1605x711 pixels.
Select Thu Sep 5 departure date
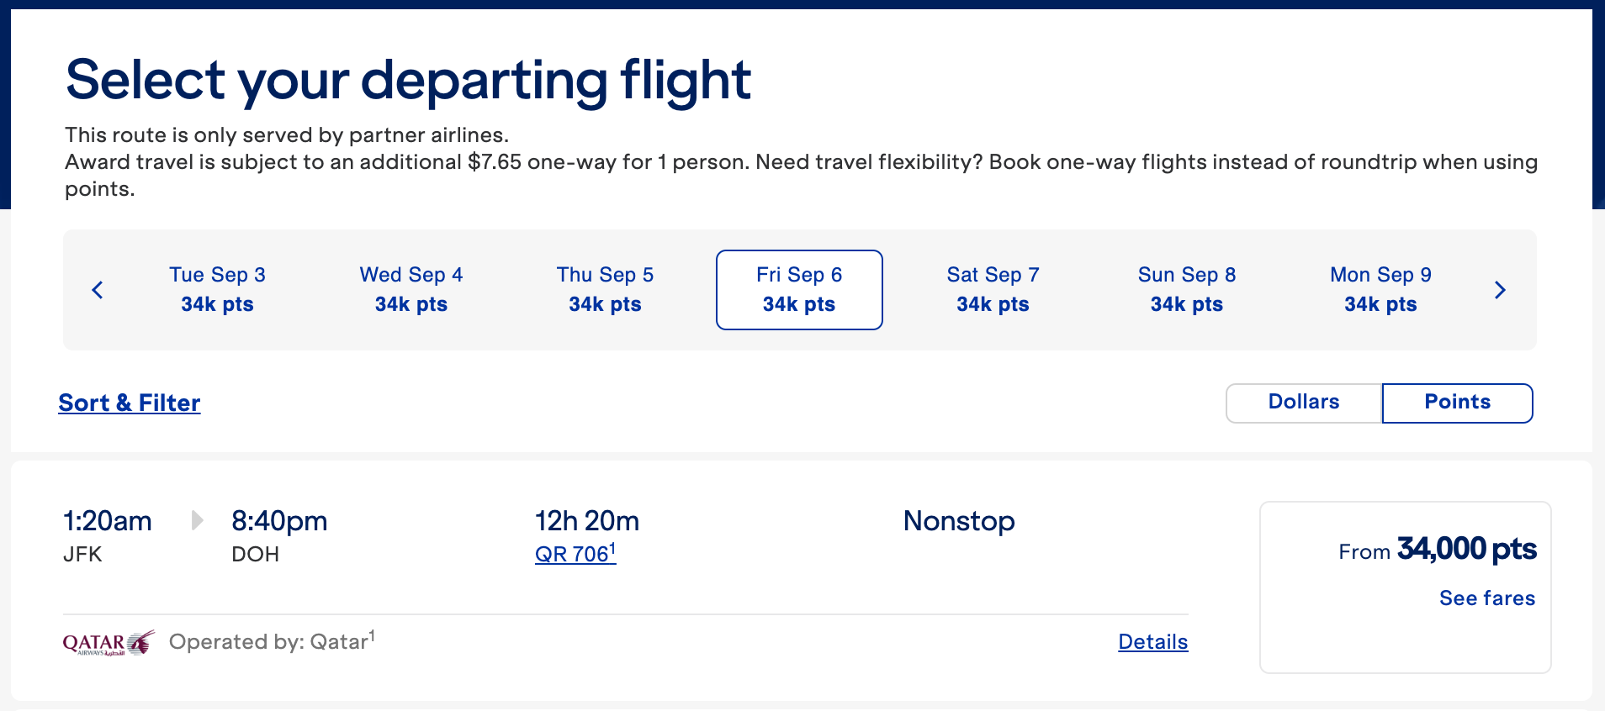(x=605, y=289)
